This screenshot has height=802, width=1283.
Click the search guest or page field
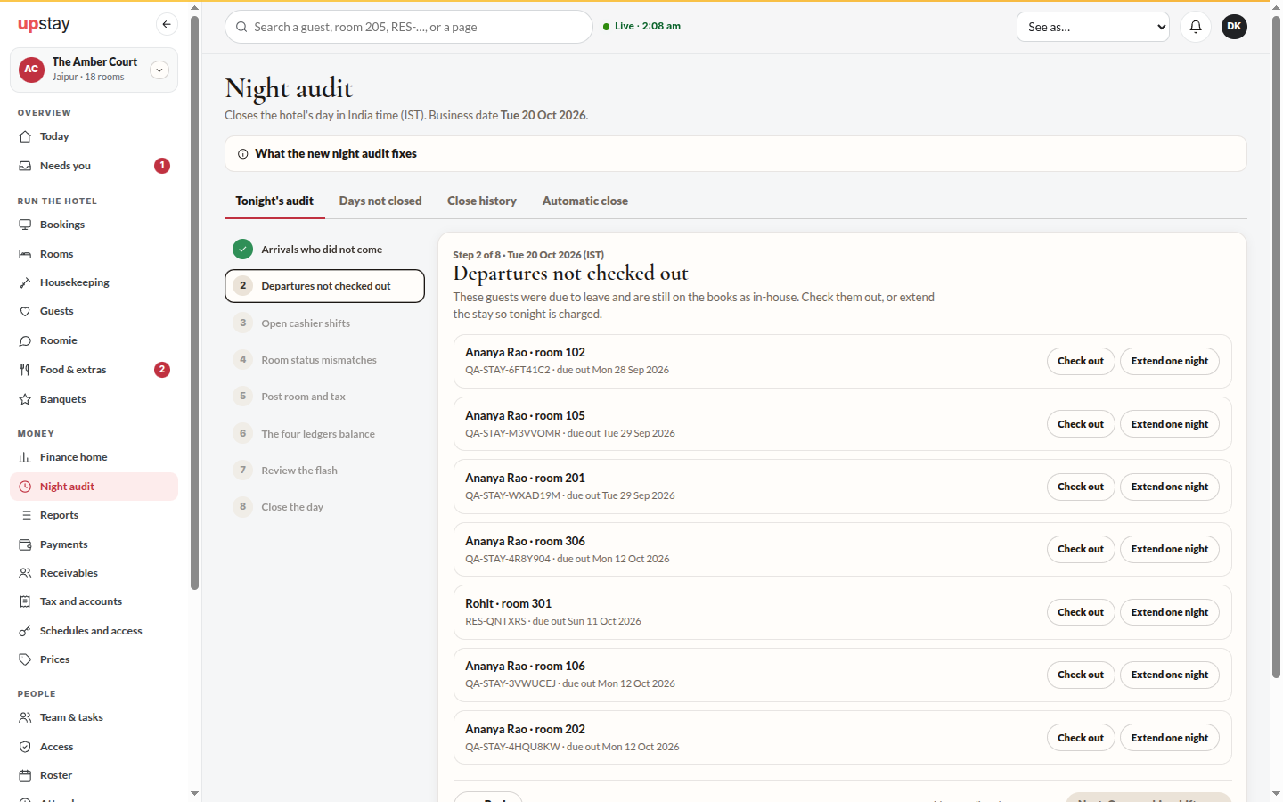click(x=409, y=27)
